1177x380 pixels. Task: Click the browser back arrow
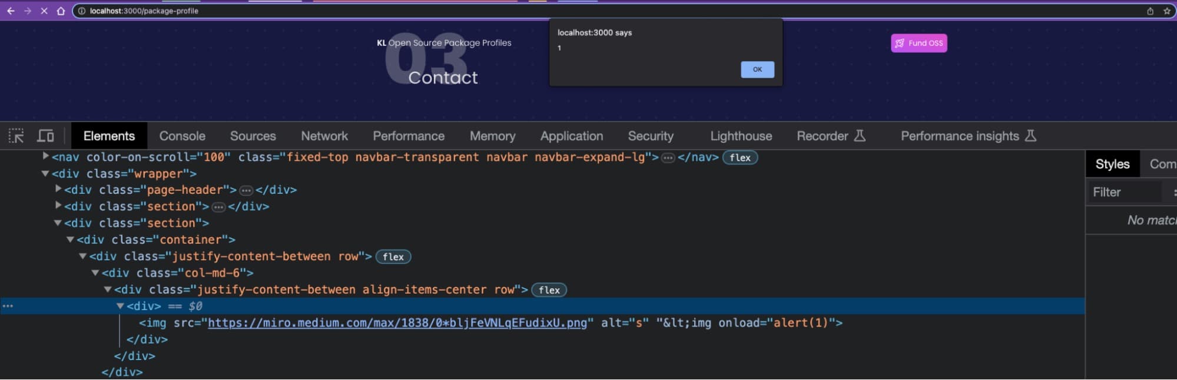point(11,11)
